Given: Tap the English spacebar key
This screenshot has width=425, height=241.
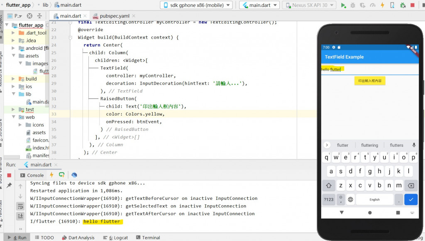Looking at the screenshot, I should [375, 199].
